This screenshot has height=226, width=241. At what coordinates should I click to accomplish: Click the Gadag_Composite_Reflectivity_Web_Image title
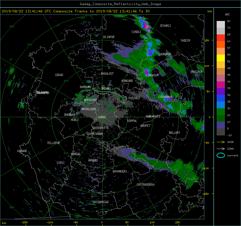[x=120, y=4]
